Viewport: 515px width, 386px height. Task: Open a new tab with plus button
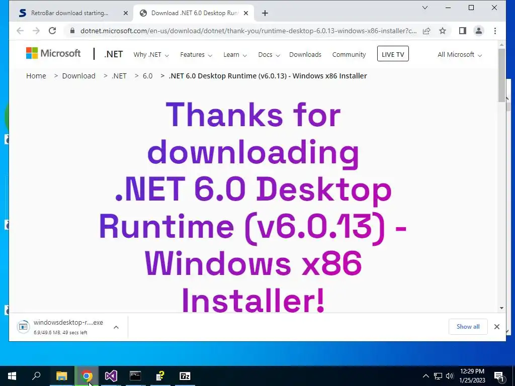(265, 13)
